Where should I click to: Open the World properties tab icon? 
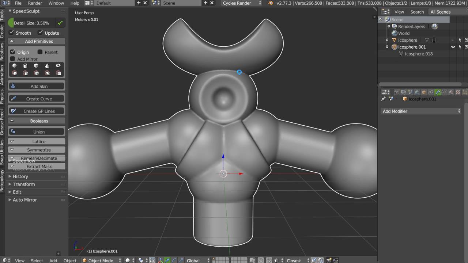point(417,92)
